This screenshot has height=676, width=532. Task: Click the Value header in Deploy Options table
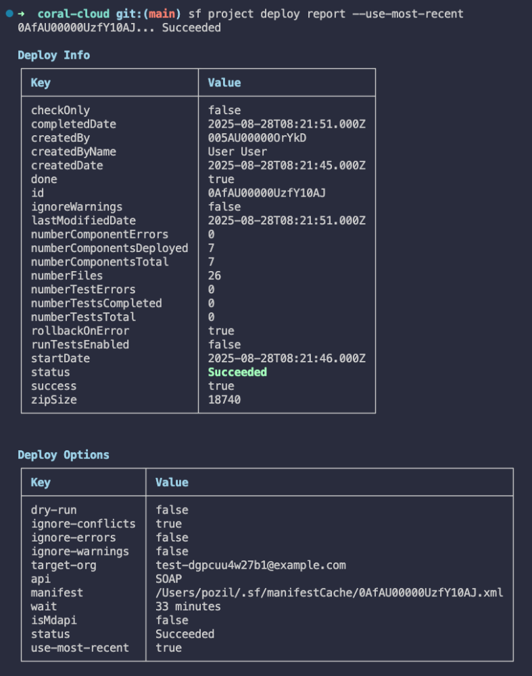click(172, 483)
